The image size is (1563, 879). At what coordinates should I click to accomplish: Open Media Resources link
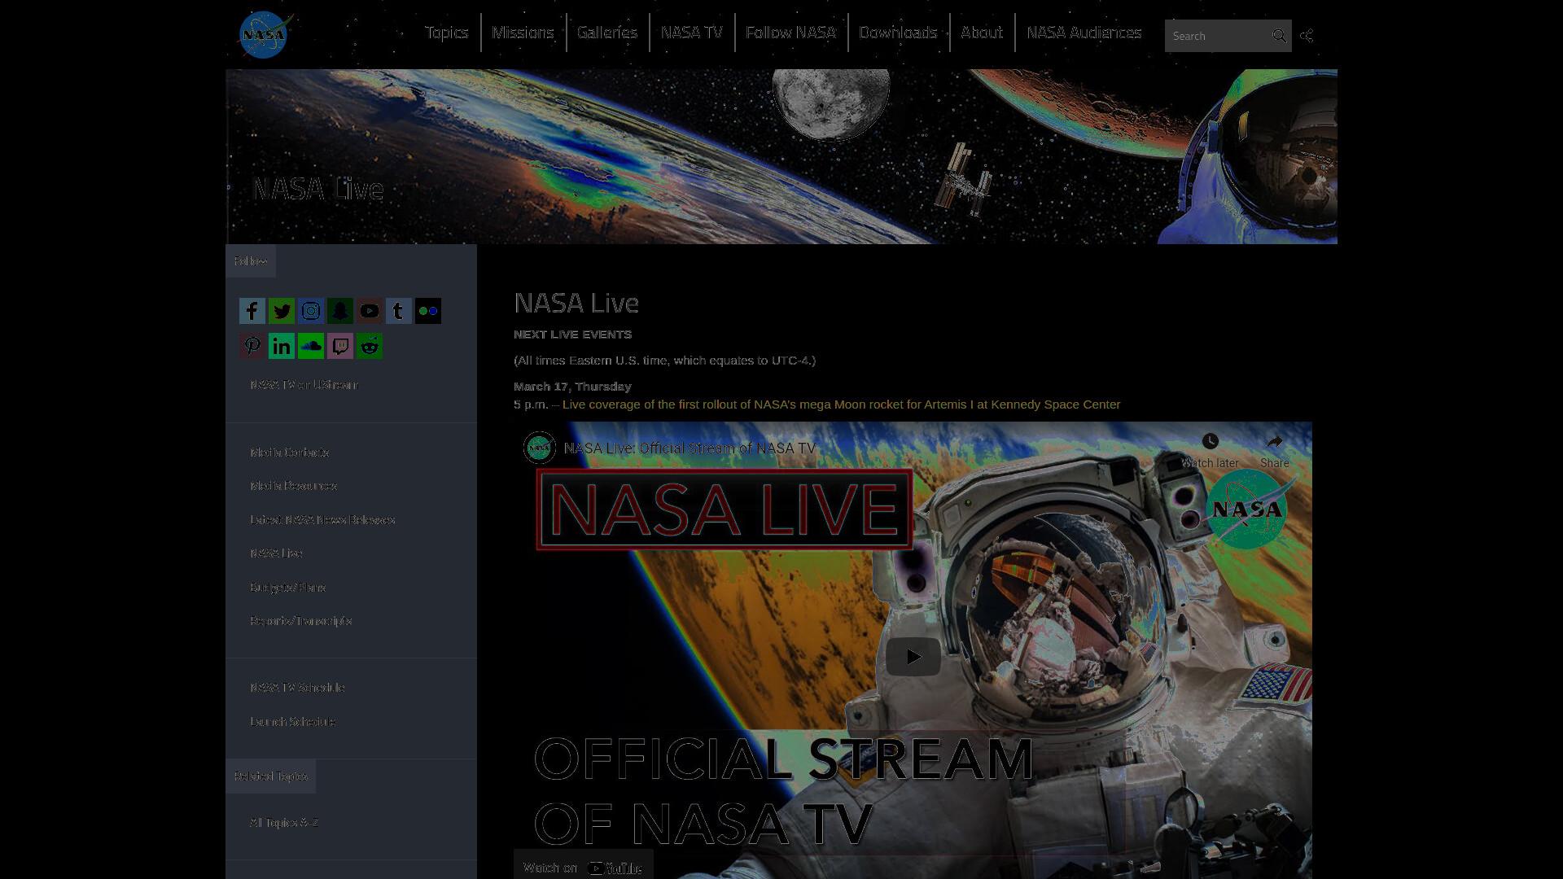point(293,486)
